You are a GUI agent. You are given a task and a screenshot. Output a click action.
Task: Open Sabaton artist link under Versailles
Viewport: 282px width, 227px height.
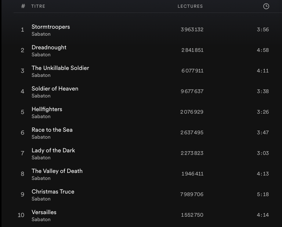point(41,220)
